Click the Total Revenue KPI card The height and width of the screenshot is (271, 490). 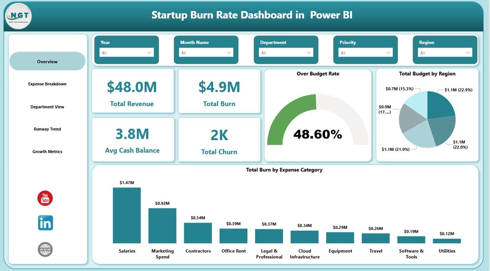tap(132, 91)
